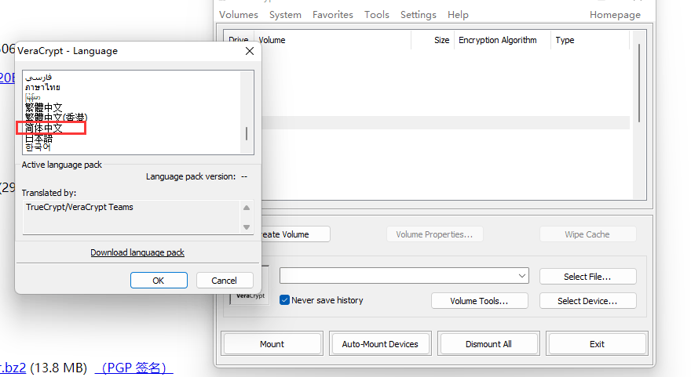Select 한국어 in the language list

tap(38, 147)
